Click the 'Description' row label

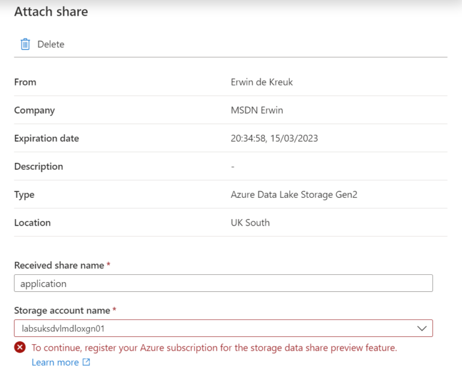38,167
